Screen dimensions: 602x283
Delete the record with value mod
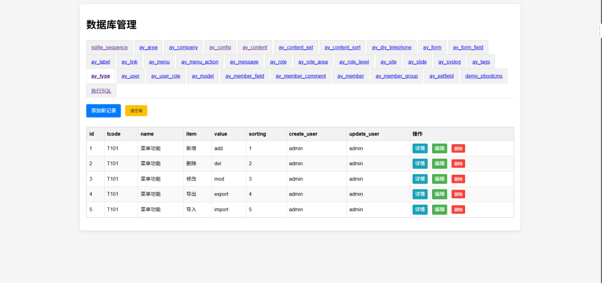(x=458, y=179)
